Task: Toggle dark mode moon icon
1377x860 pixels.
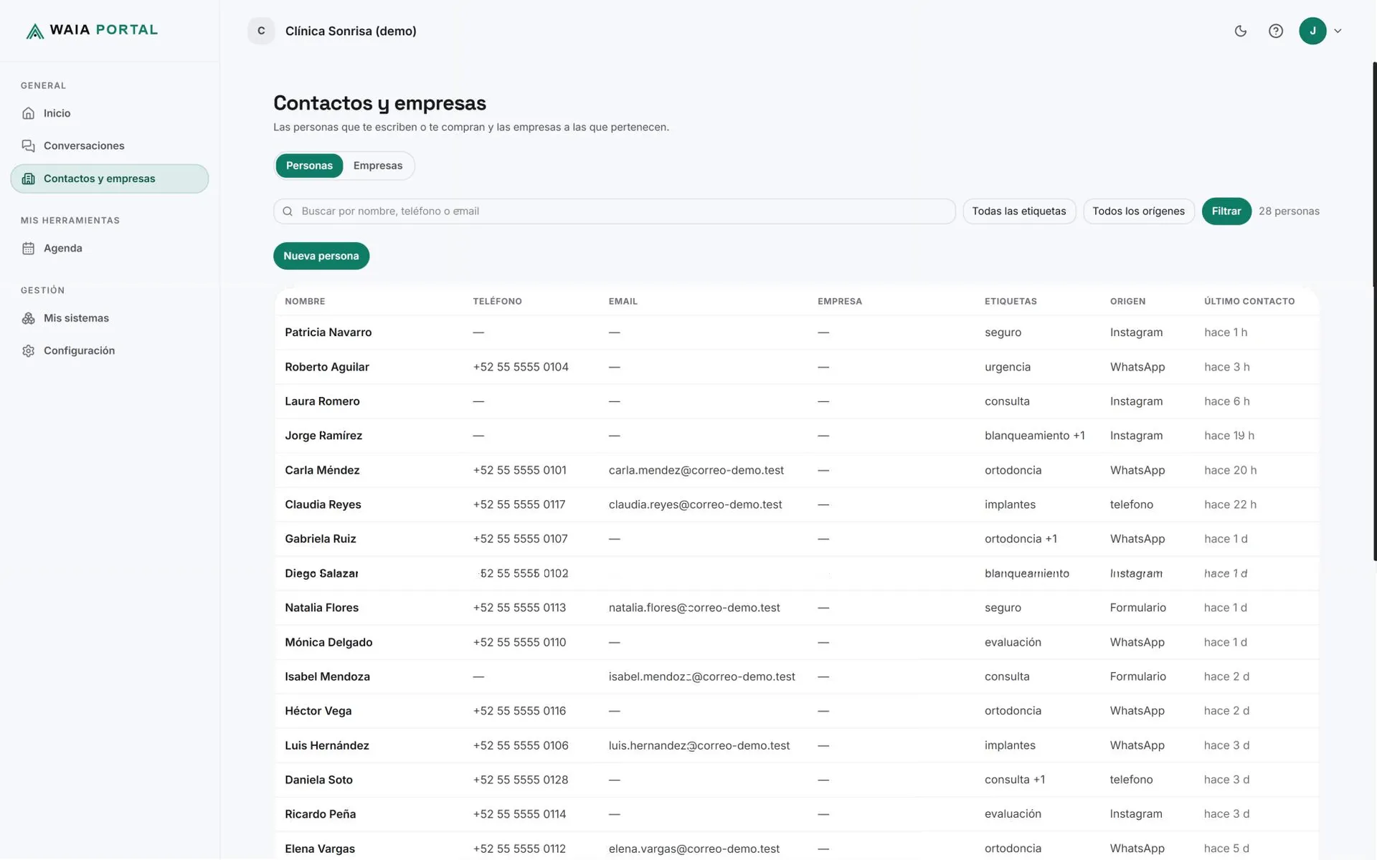Action: click(x=1240, y=31)
